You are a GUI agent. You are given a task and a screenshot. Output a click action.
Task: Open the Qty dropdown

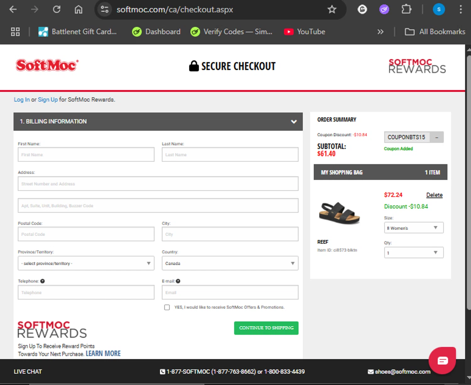pyautogui.click(x=414, y=253)
